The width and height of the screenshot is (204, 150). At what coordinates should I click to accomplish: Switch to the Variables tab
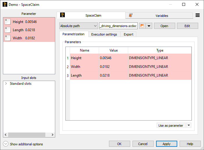(159, 15)
